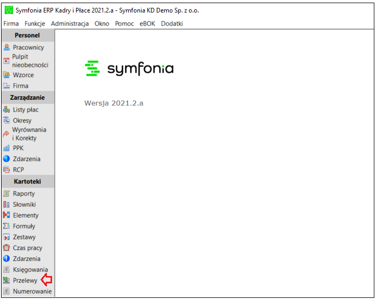Open the Elementy label
This screenshot has height=300, width=378.
click(x=26, y=215)
